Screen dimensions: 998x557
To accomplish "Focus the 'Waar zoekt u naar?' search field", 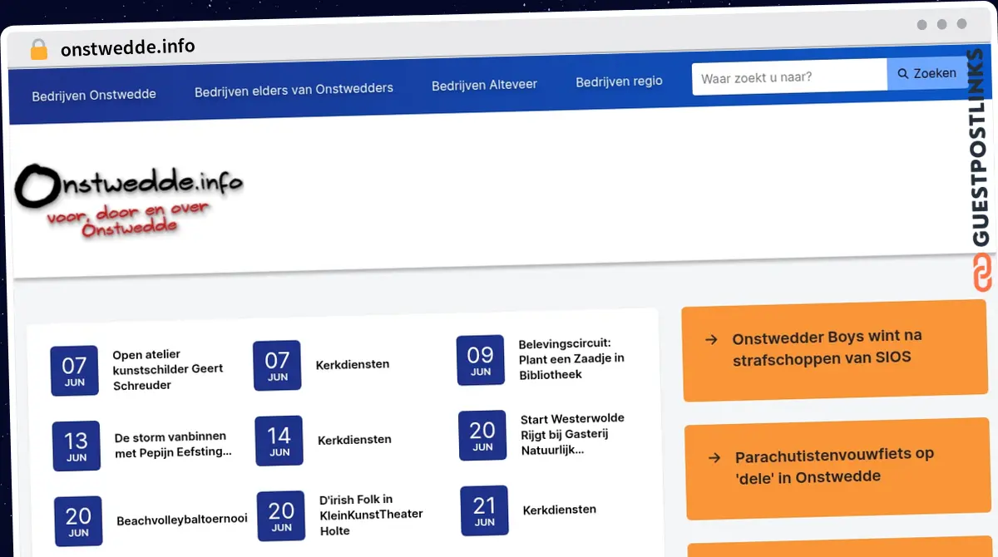I will point(789,77).
